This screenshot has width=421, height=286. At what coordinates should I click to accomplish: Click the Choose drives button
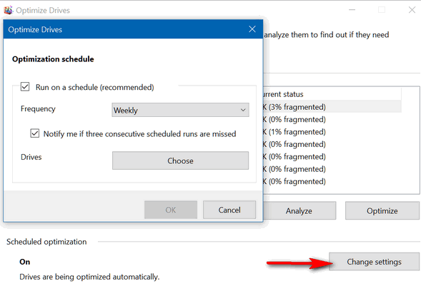[180, 160]
